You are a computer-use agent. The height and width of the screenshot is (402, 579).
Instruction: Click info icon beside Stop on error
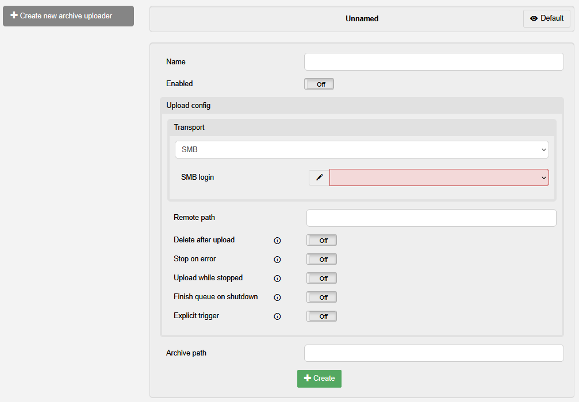277,260
